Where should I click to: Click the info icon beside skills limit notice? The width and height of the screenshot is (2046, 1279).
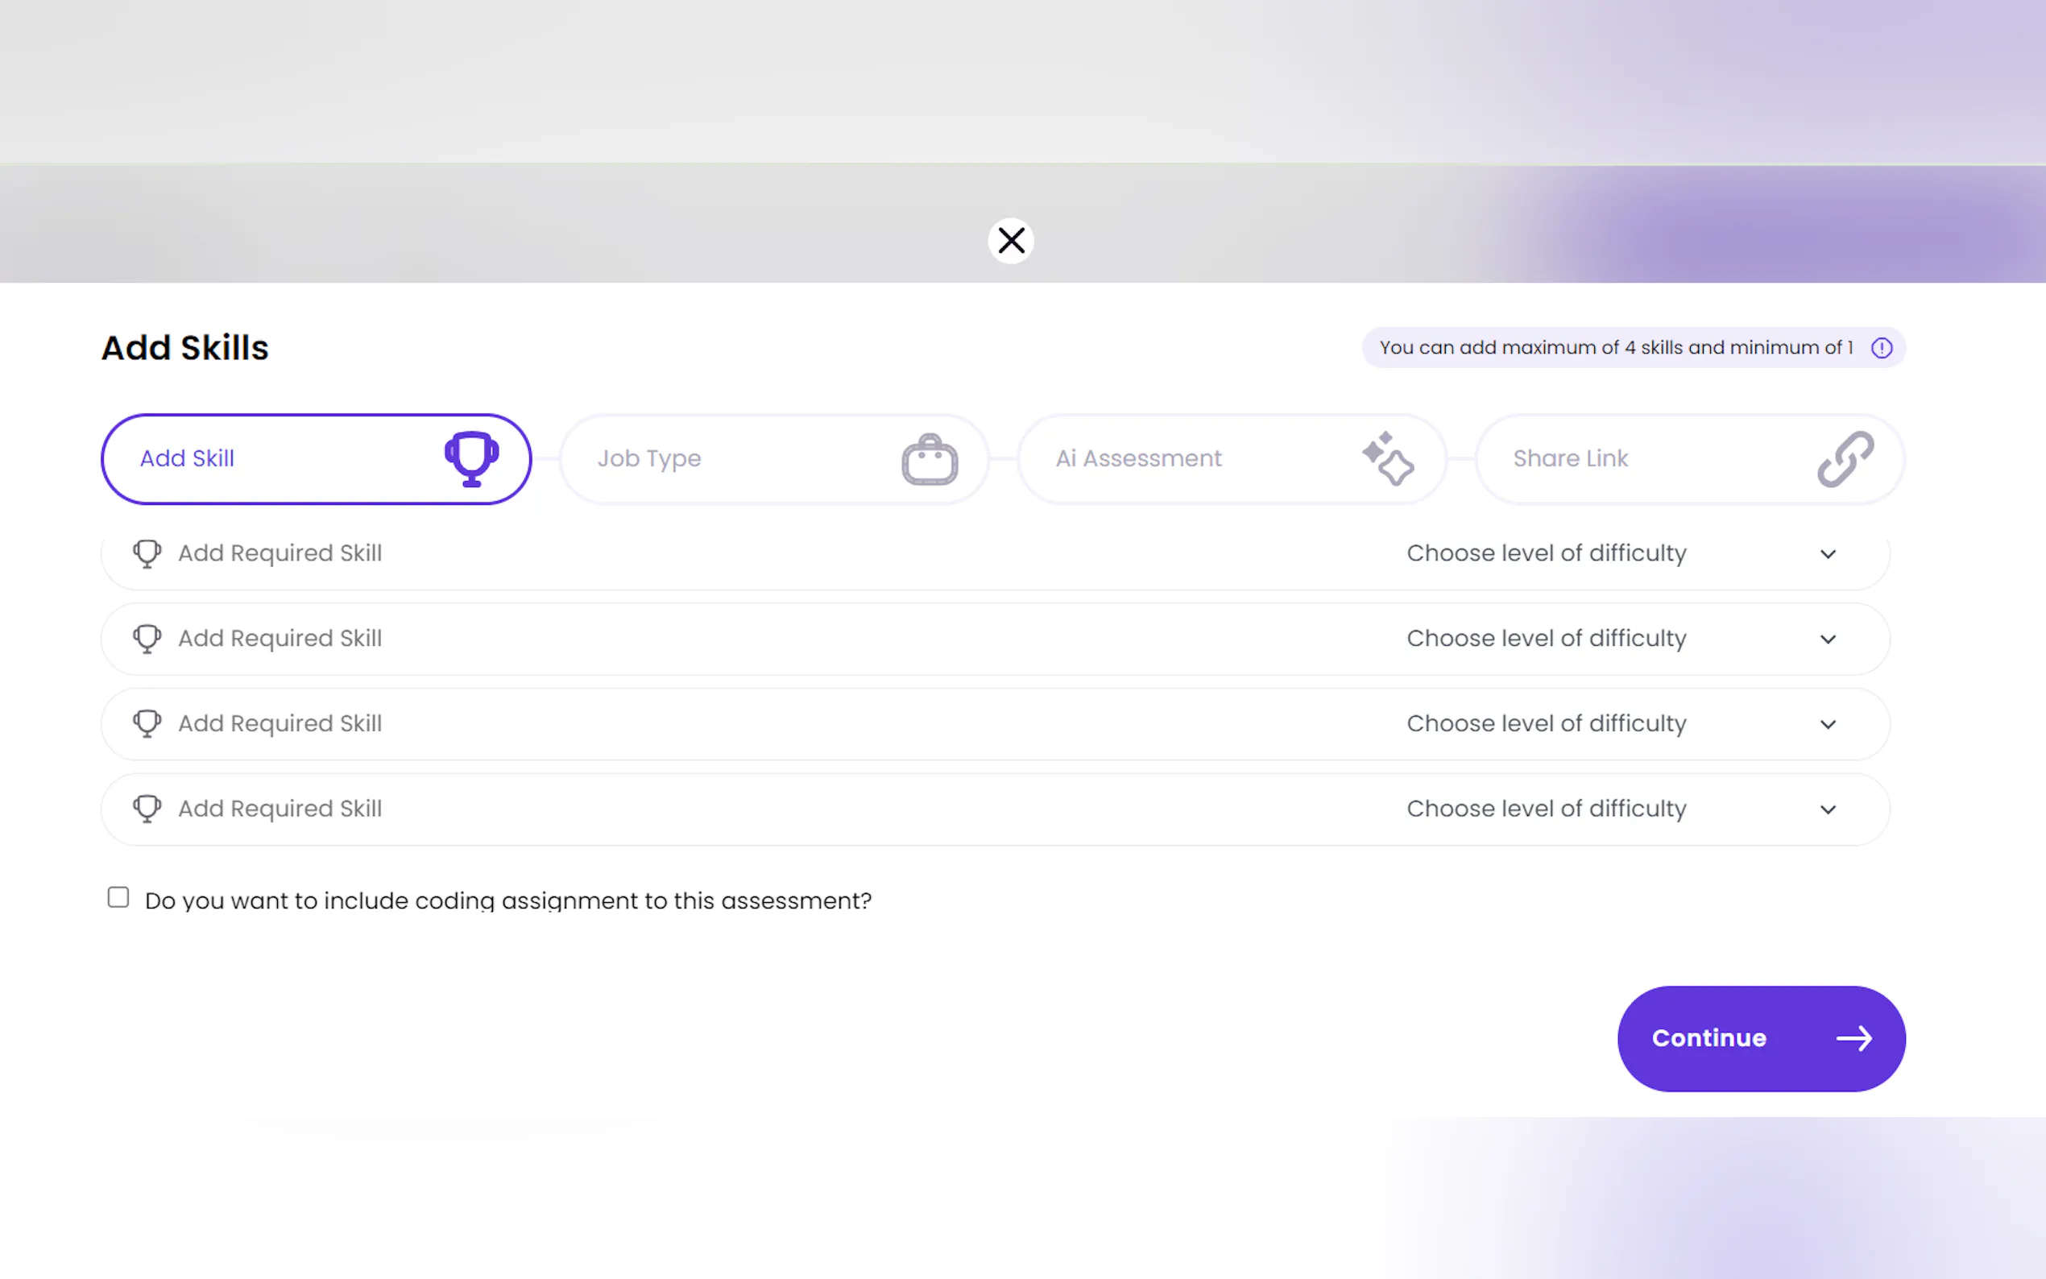point(1881,348)
